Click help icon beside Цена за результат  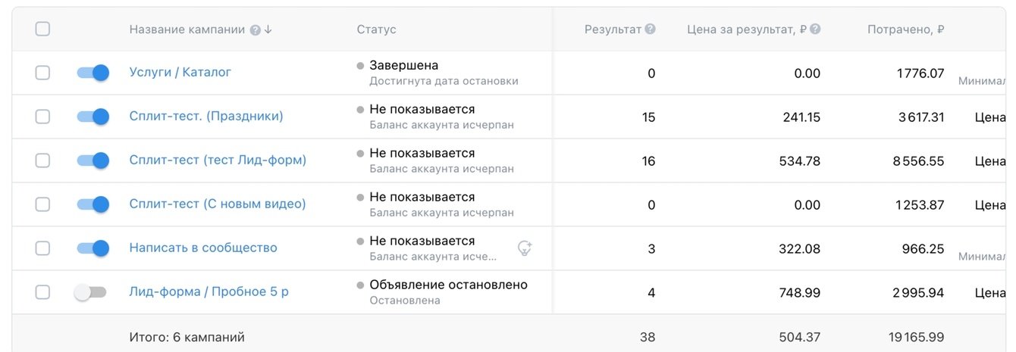pyautogui.click(x=815, y=30)
